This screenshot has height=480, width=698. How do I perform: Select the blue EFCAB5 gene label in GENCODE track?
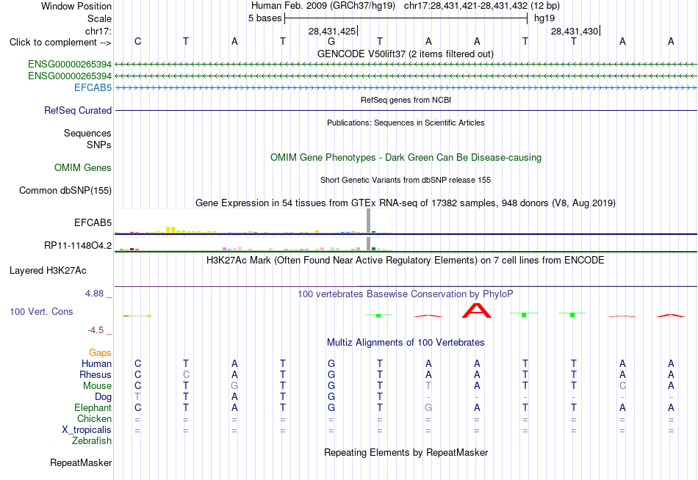point(93,87)
